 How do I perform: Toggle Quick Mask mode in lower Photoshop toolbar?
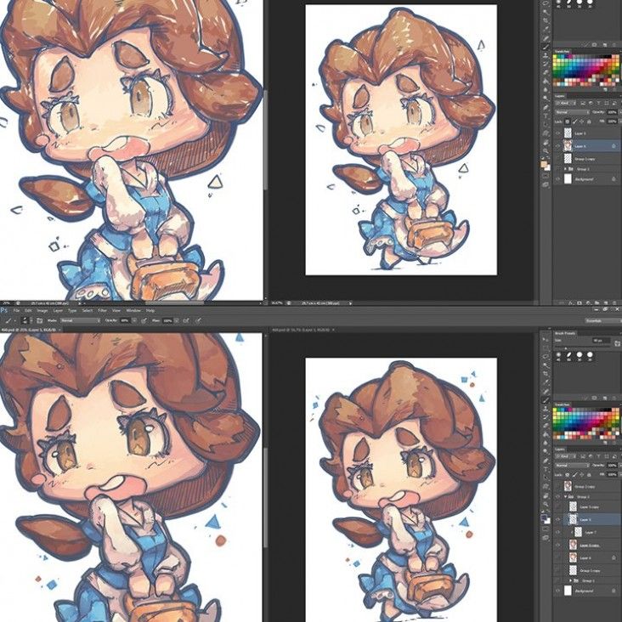coord(546,529)
